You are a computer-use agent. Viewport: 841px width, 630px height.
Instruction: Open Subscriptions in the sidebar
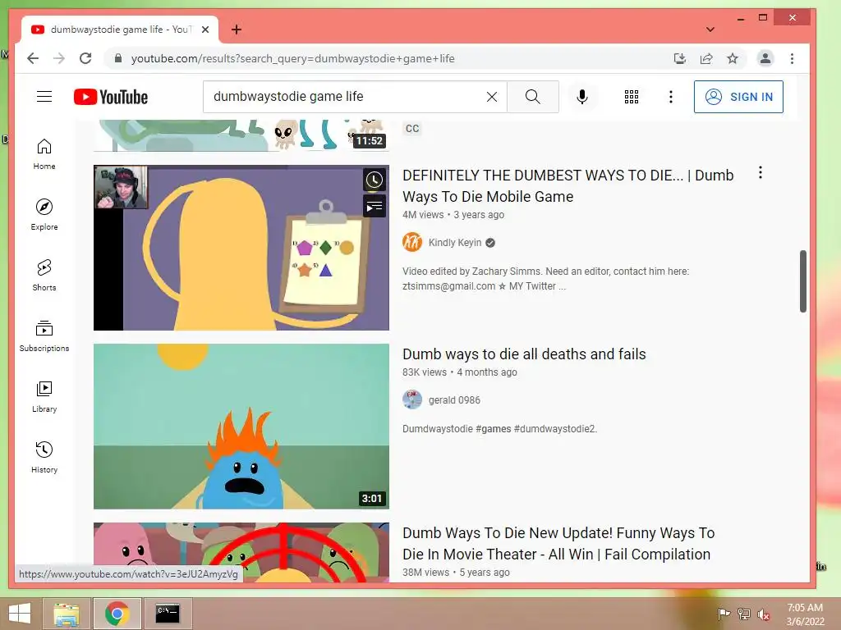[x=44, y=336]
